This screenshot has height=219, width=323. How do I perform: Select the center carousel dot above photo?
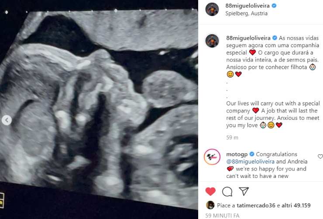coord(116,10)
